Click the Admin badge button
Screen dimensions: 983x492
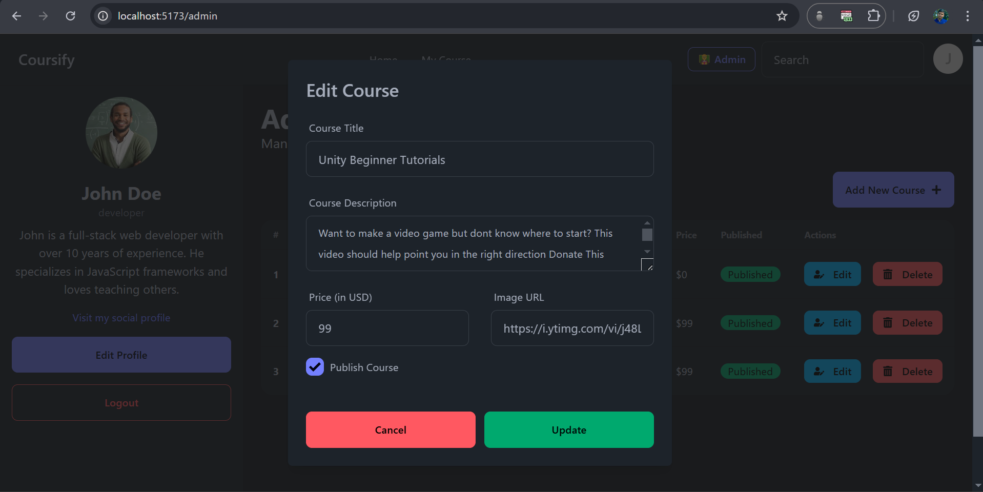click(x=721, y=59)
